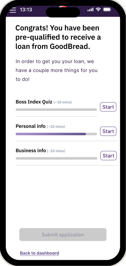Tap the Wi-Fi status icon

coord(98,9)
